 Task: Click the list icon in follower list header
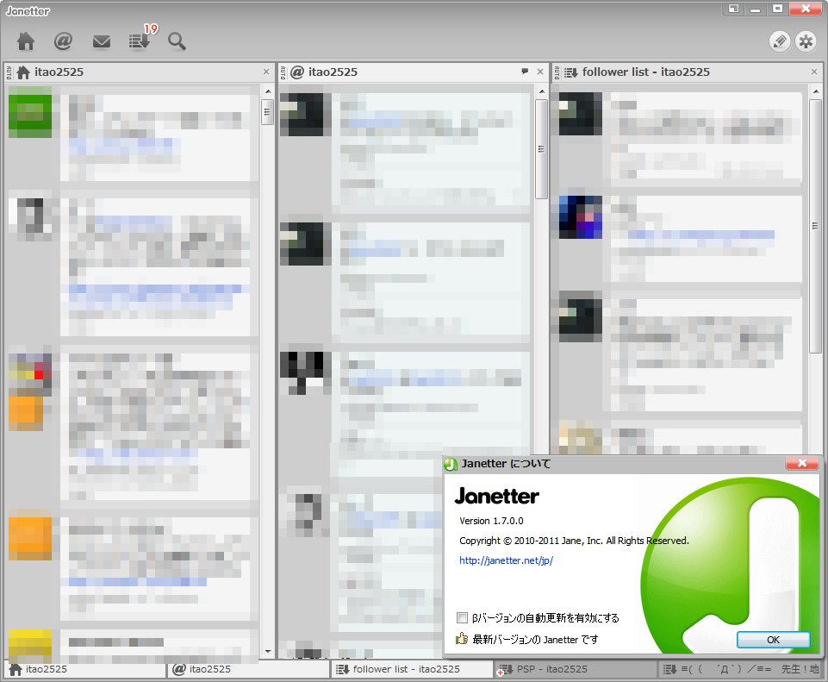[x=571, y=72]
